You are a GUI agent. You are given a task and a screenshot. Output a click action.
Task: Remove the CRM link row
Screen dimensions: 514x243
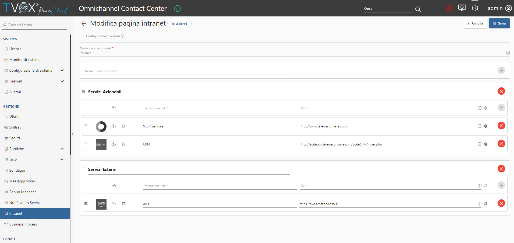(x=501, y=144)
